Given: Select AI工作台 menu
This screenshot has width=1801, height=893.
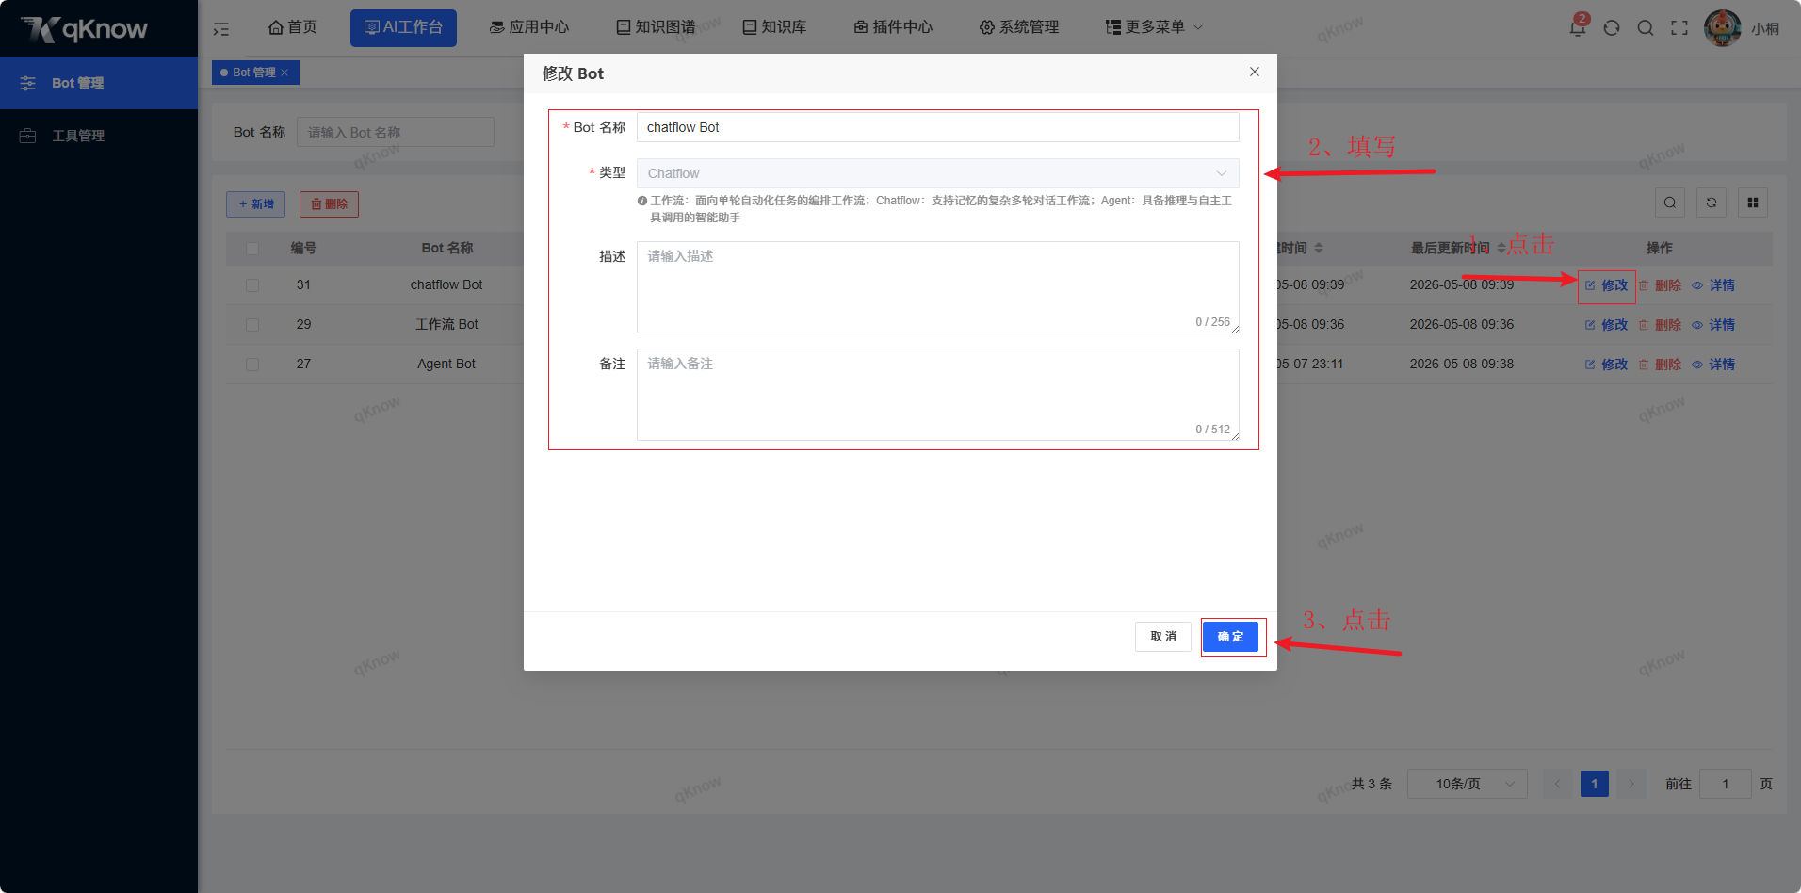Looking at the screenshot, I should pos(403,27).
